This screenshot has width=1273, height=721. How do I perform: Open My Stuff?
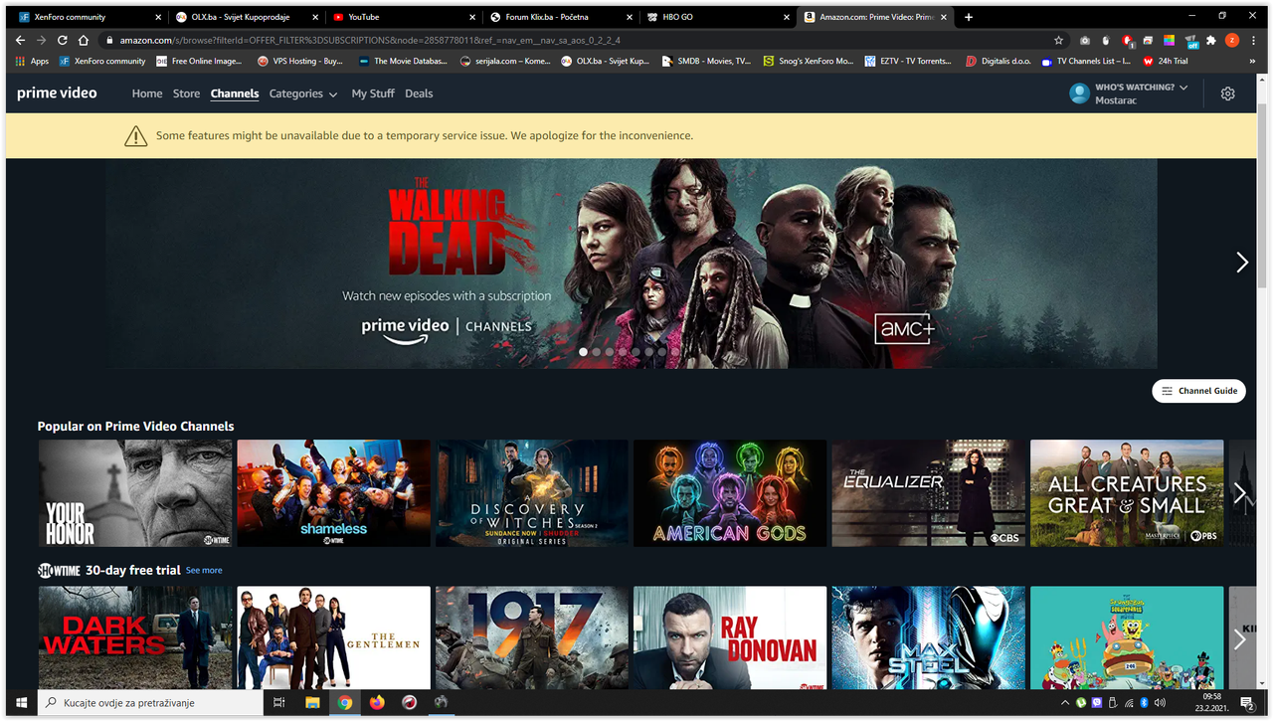click(x=373, y=93)
